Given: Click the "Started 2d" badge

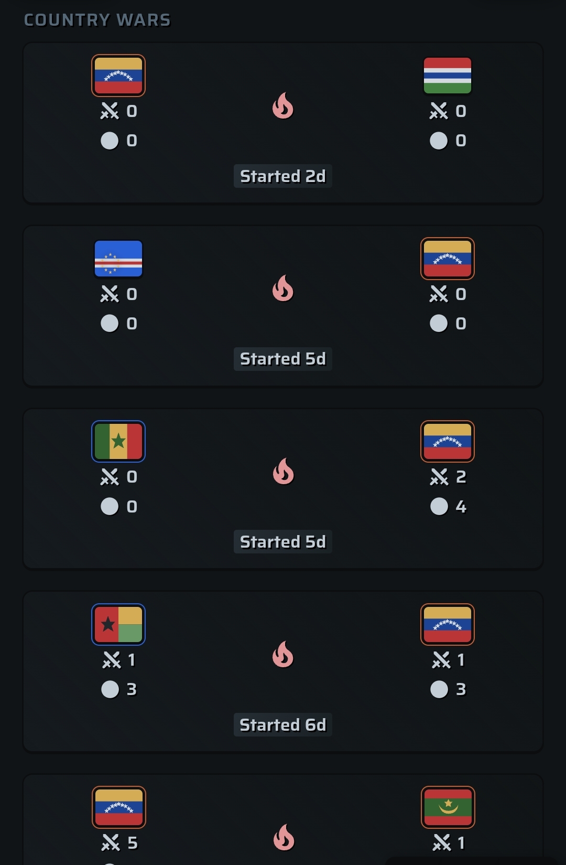Looking at the screenshot, I should (x=283, y=176).
